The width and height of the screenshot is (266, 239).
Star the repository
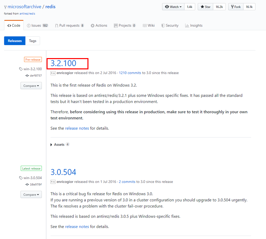[x=205, y=7]
